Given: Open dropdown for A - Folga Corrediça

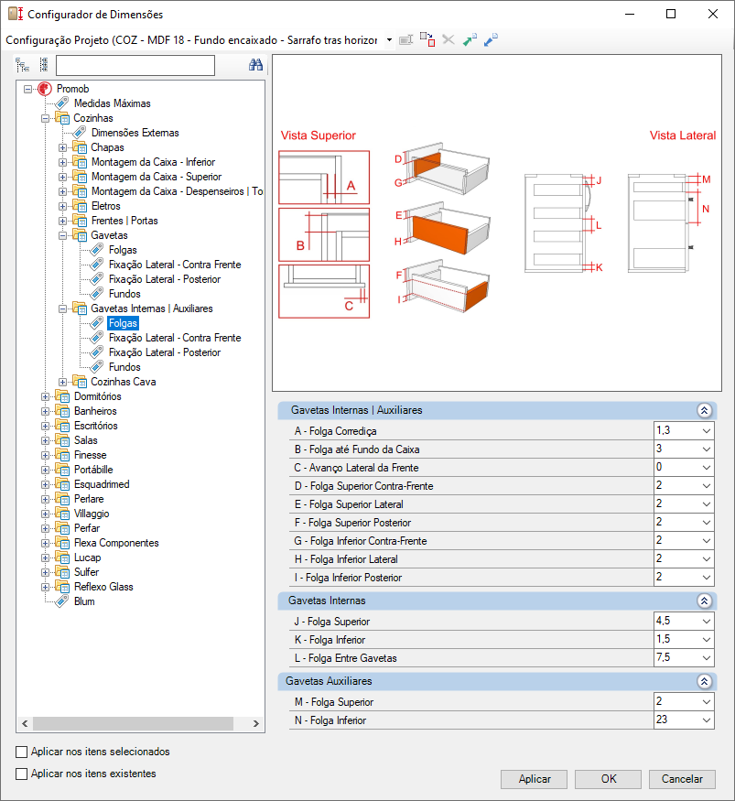Looking at the screenshot, I should [x=707, y=430].
